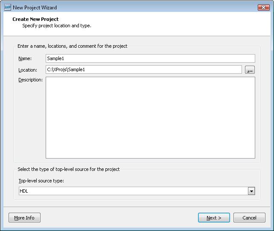Close the New Project Wizard window
The height and width of the screenshot is (231, 274).
point(263,7)
